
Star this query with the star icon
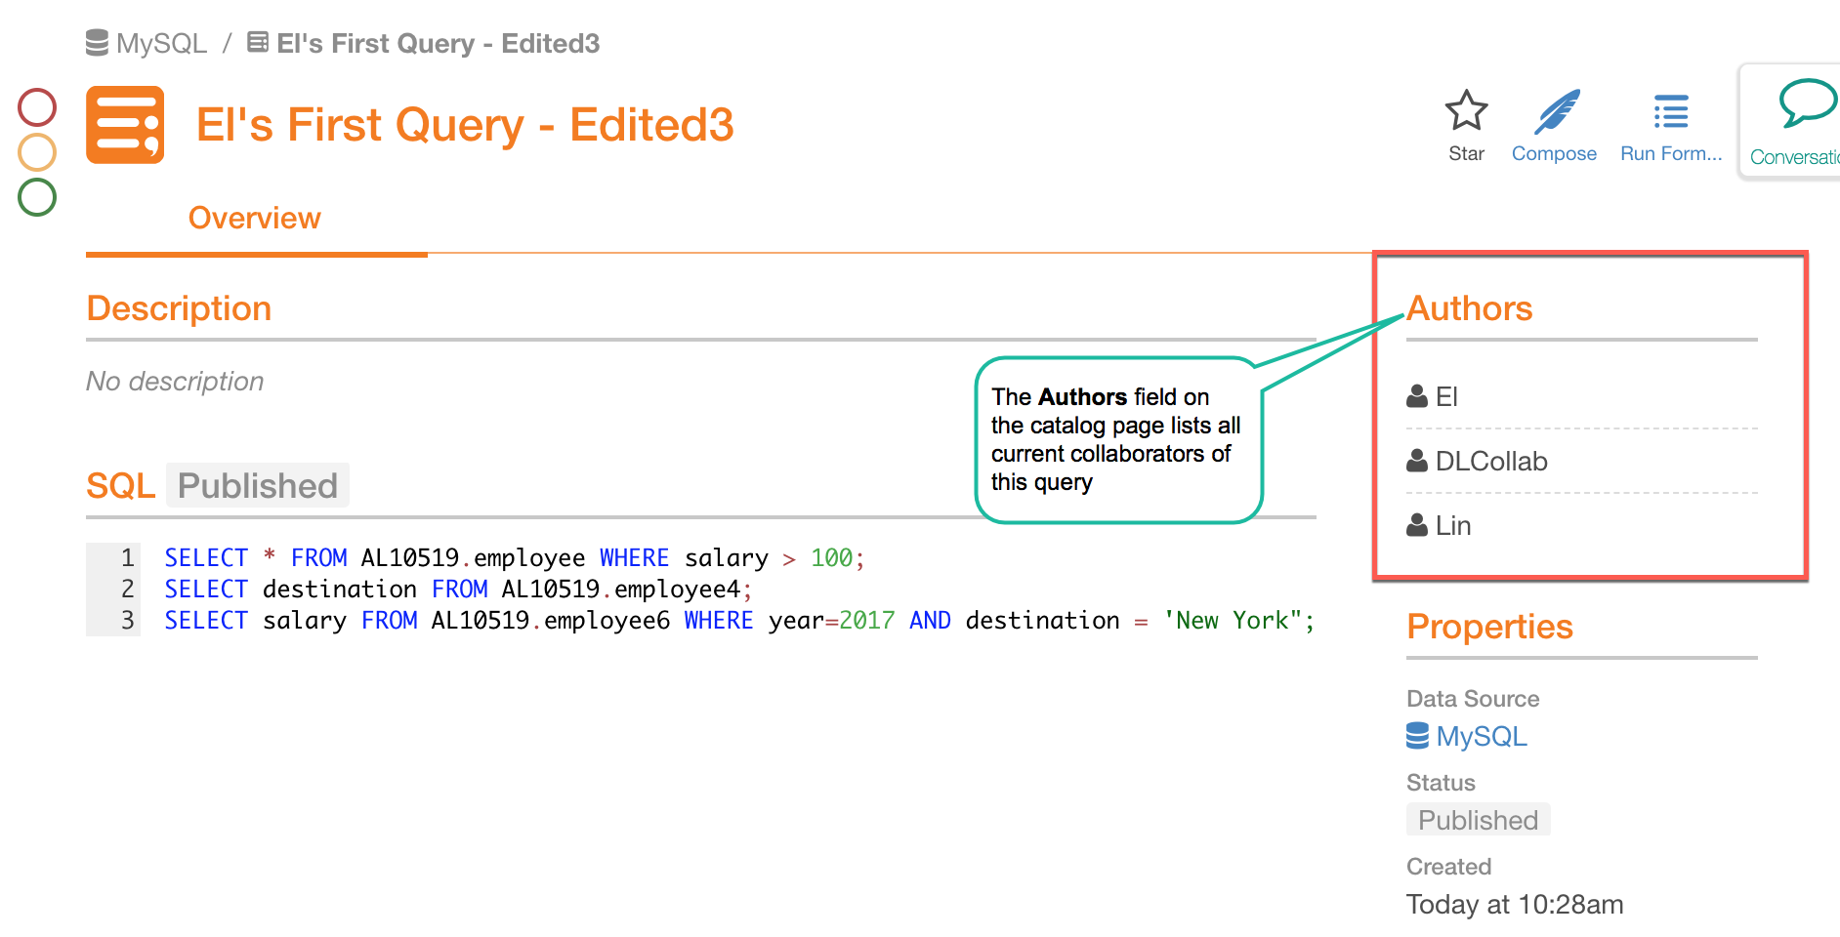click(1466, 110)
